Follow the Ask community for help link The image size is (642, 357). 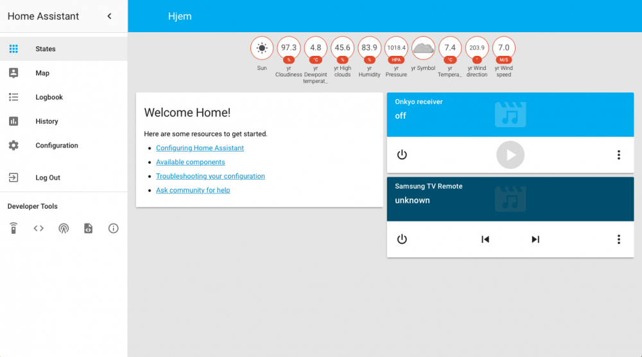tap(193, 191)
